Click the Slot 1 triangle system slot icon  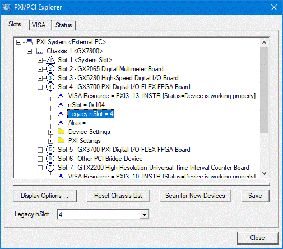coord(50,60)
